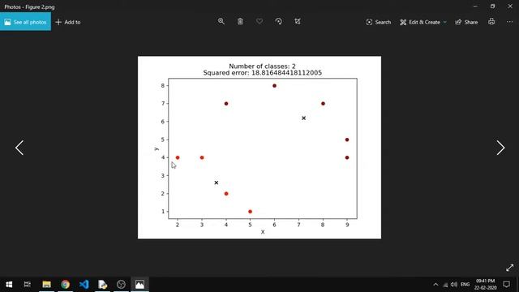The width and height of the screenshot is (519, 292).
Task: Click the Search button in toolbar
Action: [379, 22]
